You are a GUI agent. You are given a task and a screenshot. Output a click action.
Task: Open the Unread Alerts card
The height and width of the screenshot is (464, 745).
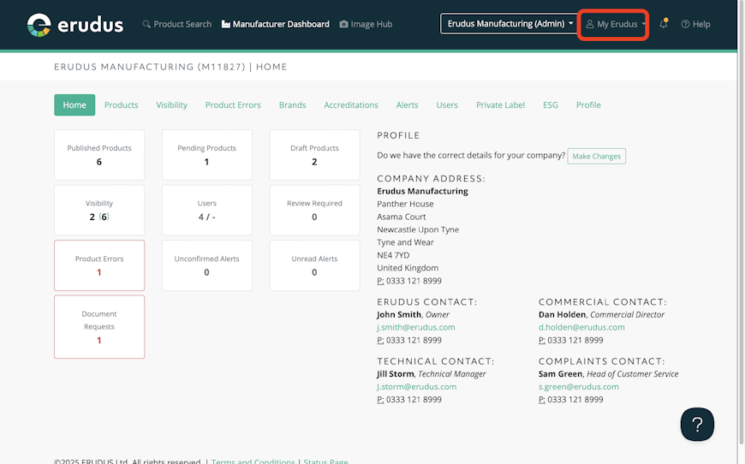click(314, 265)
